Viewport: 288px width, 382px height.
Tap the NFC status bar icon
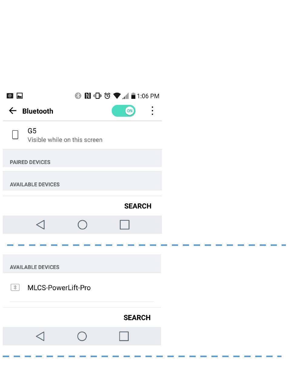pos(88,96)
